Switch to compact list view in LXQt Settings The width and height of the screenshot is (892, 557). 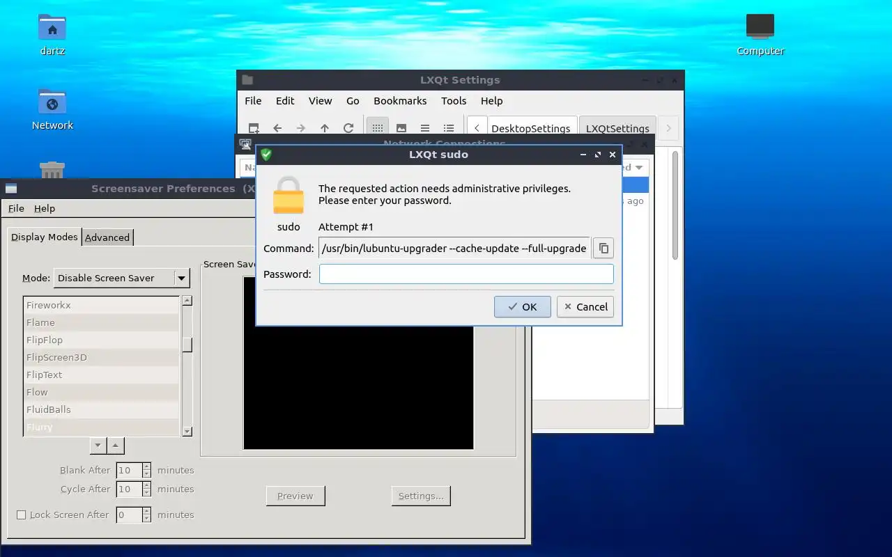(425, 128)
